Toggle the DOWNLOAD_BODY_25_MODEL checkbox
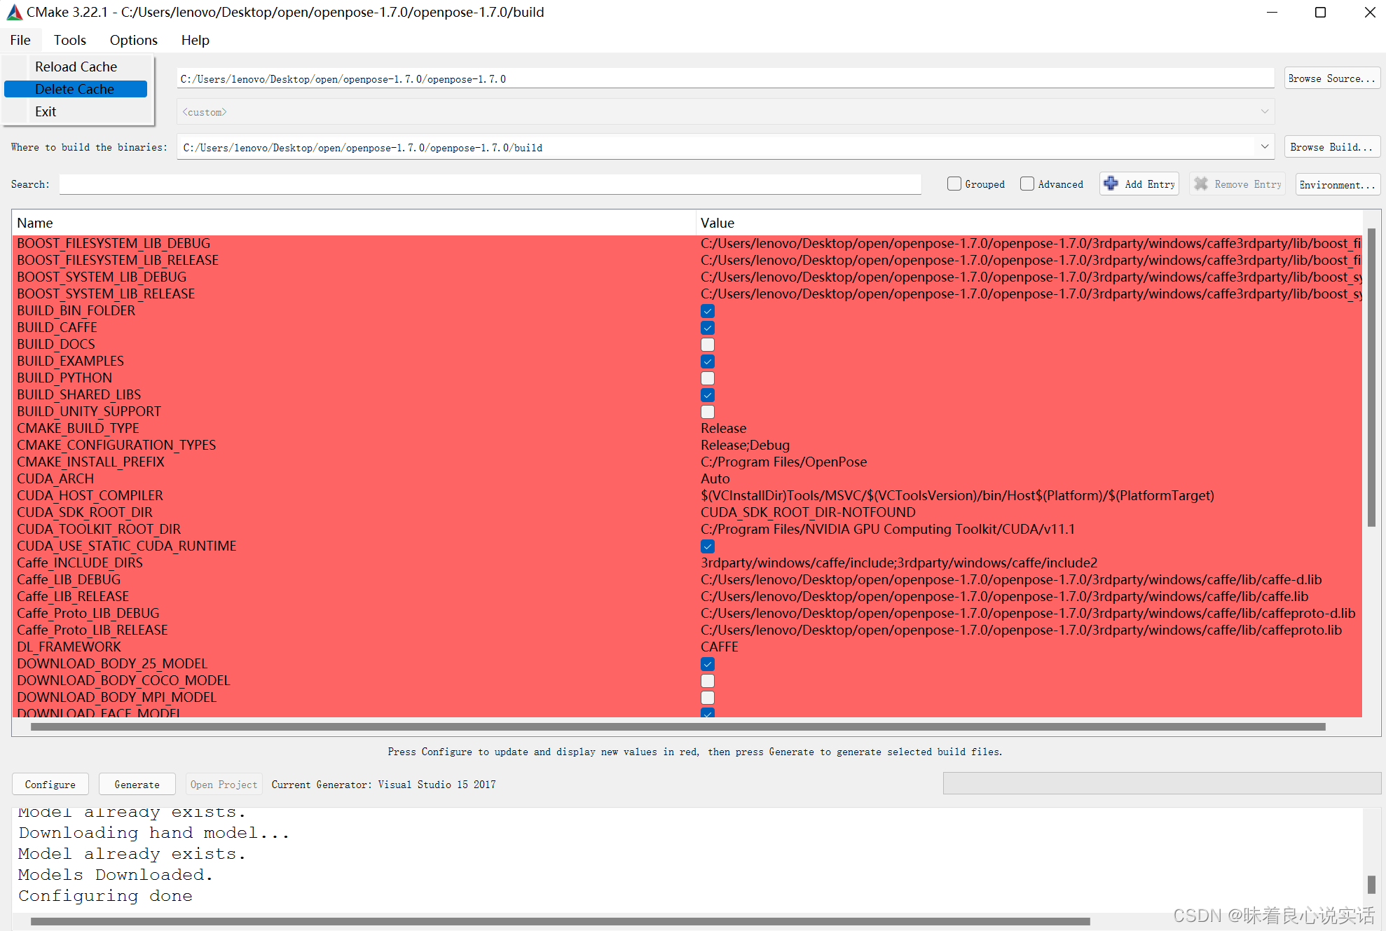The height and width of the screenshot is (931, 1386). [x=708, y=663]
